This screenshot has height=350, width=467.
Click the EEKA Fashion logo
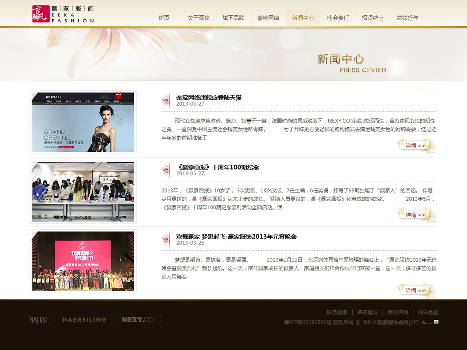pyautogui.click(x=63, y=14)
